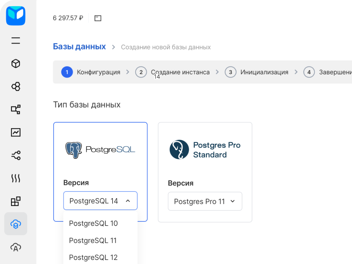Open the monitoring chart icon in sidebar
This screenshot has width=352, height=264.
[x=16, y=132]
